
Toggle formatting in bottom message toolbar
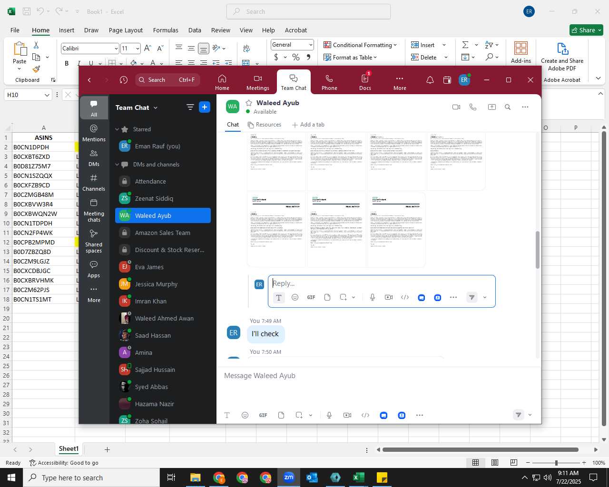227,415
